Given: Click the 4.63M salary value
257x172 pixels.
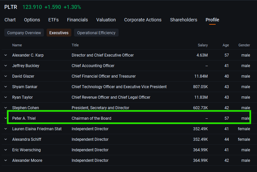Looking at the screenshot, I should coord(202,55).
